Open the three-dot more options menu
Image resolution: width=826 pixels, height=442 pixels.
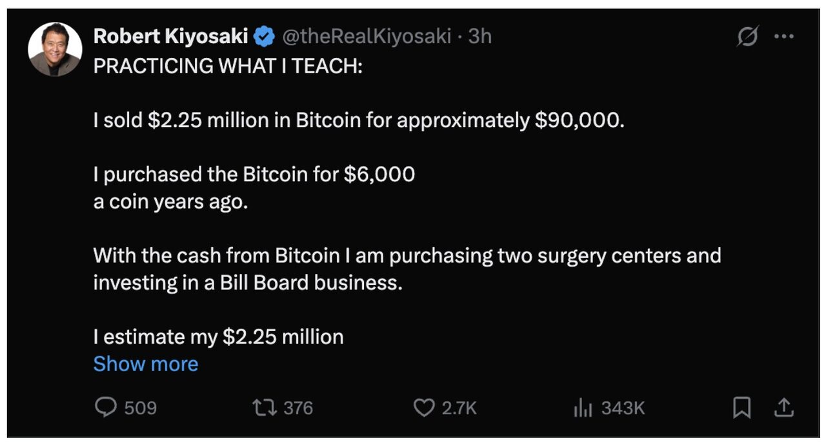click(783, 37)
